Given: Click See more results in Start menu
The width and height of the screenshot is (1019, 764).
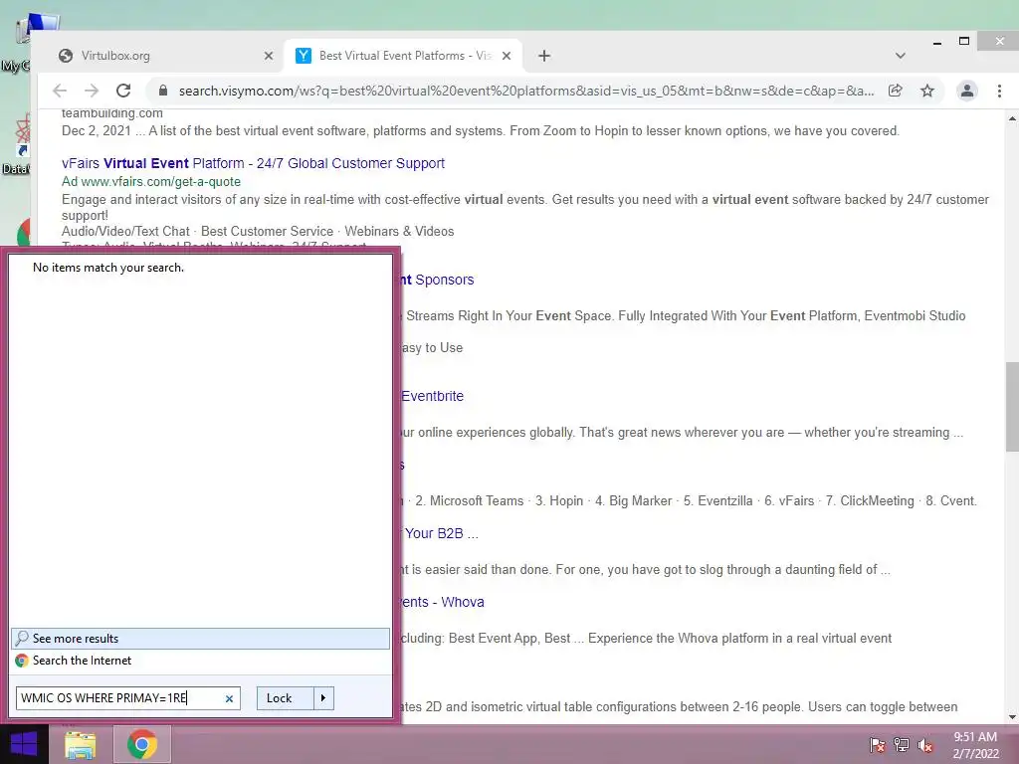Looking at the screenshot, I should [x=200, y=639].
